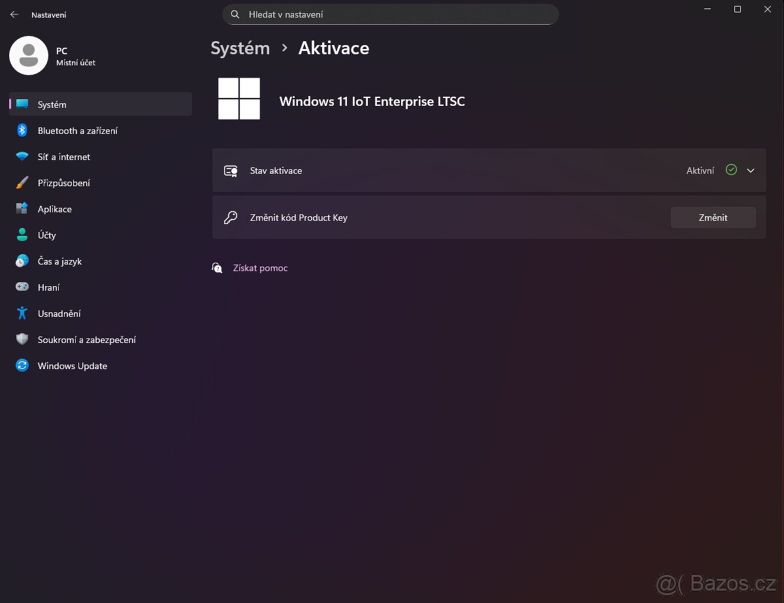Viewport: 784px width, 603px height.
Task: Click the Hraní Xbox icon
Action: pyautogui.click(x=22, y=287)
